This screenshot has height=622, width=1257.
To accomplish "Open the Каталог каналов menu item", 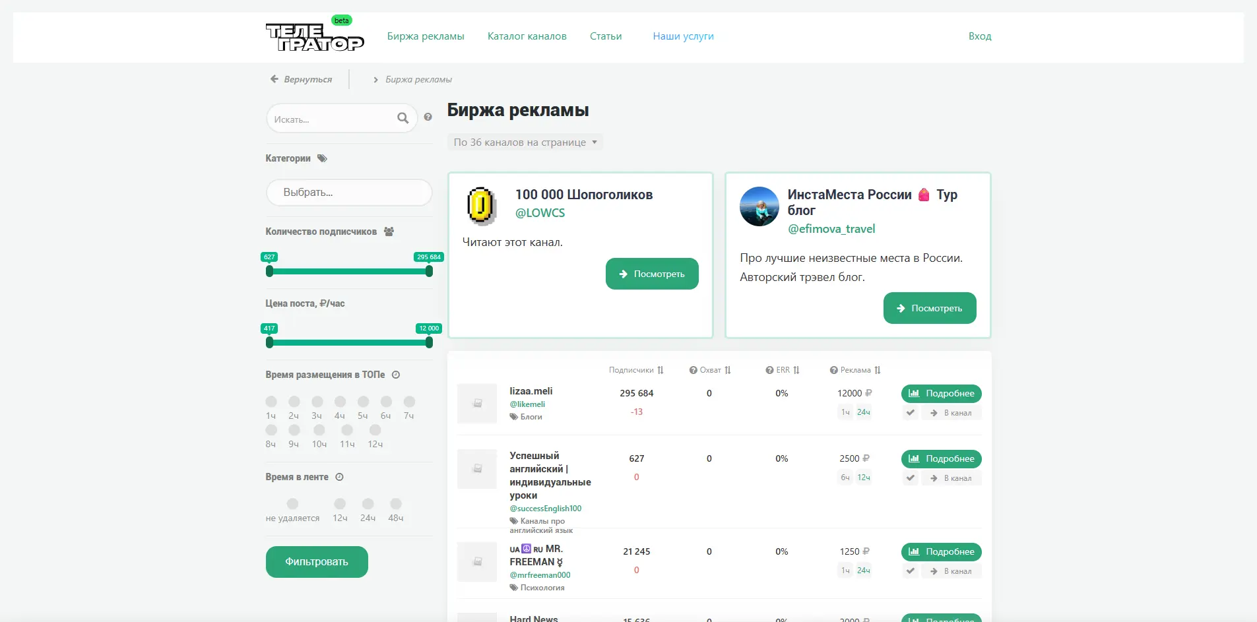I will [x=527, y=36].
